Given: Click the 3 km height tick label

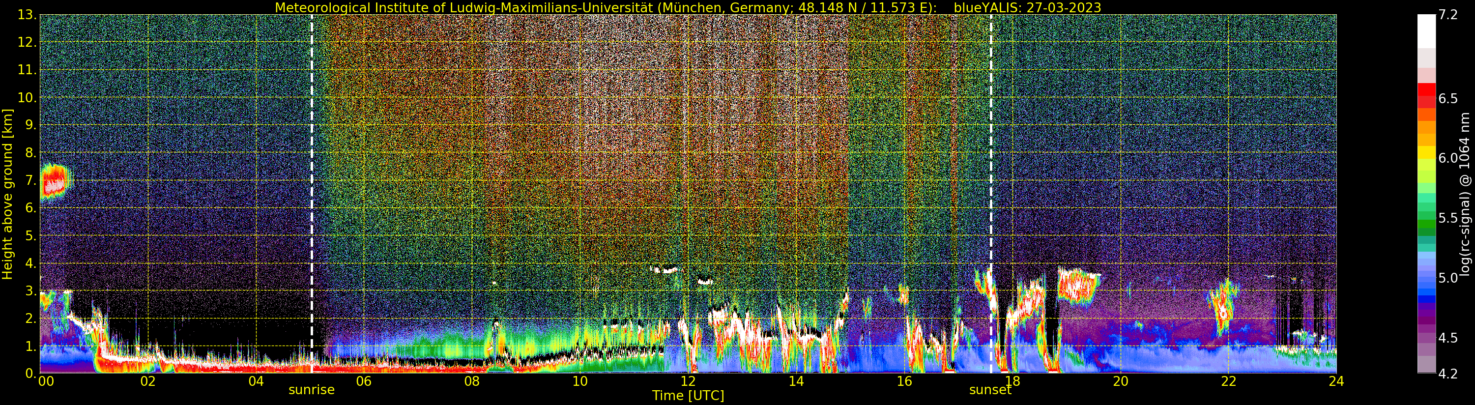Looking at the screenshot, I should click(x=31, y=291).
